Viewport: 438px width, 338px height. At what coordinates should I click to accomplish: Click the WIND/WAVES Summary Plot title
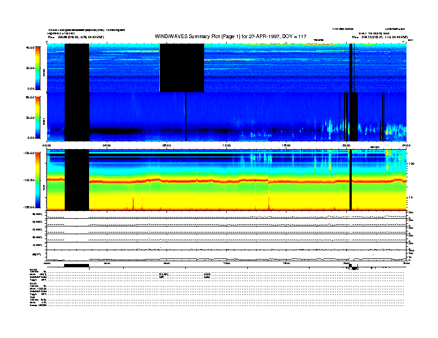click(x=231, y=36)
